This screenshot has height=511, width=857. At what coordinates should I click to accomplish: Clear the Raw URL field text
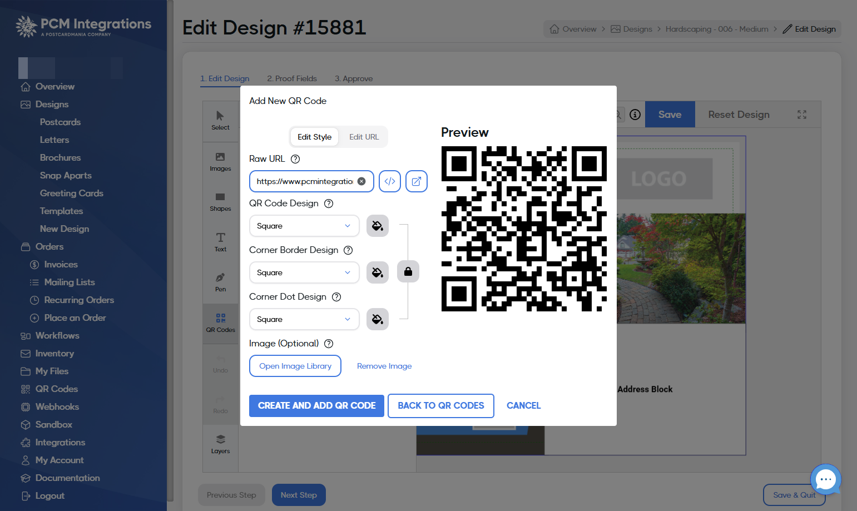click(x=361, y=181)
